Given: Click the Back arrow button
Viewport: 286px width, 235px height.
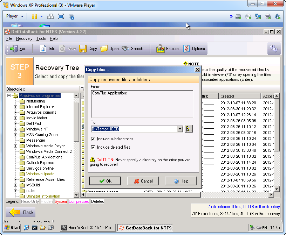Looking at the screenshot, I should coord(21,212).
